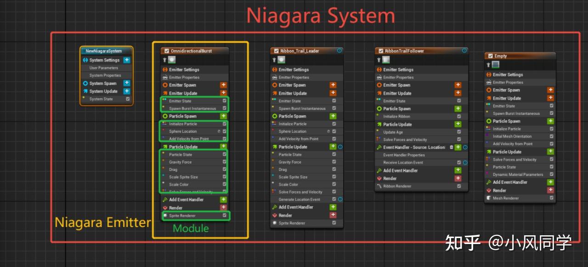The height and width of the screenshot is (267, 588).
Task: Click the Empty emitter thumbnail
Action: pyautogui.click(x=496, y=65)
